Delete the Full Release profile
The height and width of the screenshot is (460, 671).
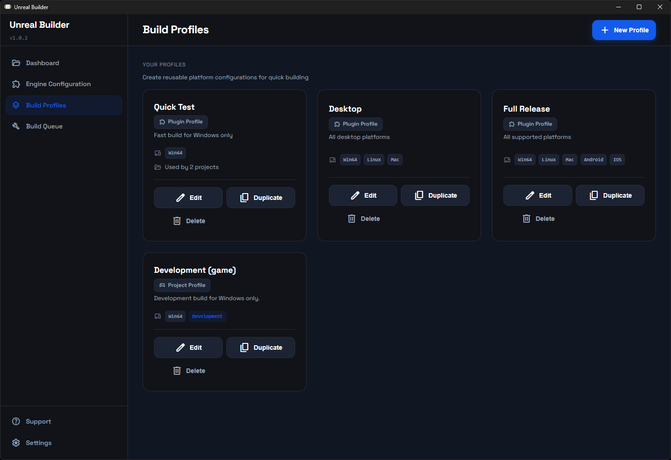coord(538,219)
